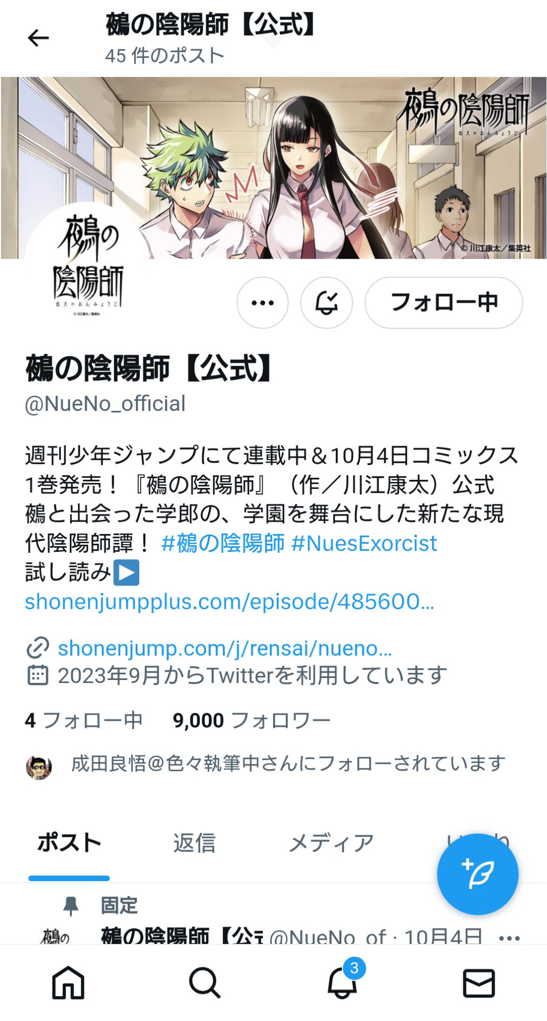The image size is (547, 1021).
Task: Tap the #NuesExorcist hashtag
Action: tap(364, 543)
